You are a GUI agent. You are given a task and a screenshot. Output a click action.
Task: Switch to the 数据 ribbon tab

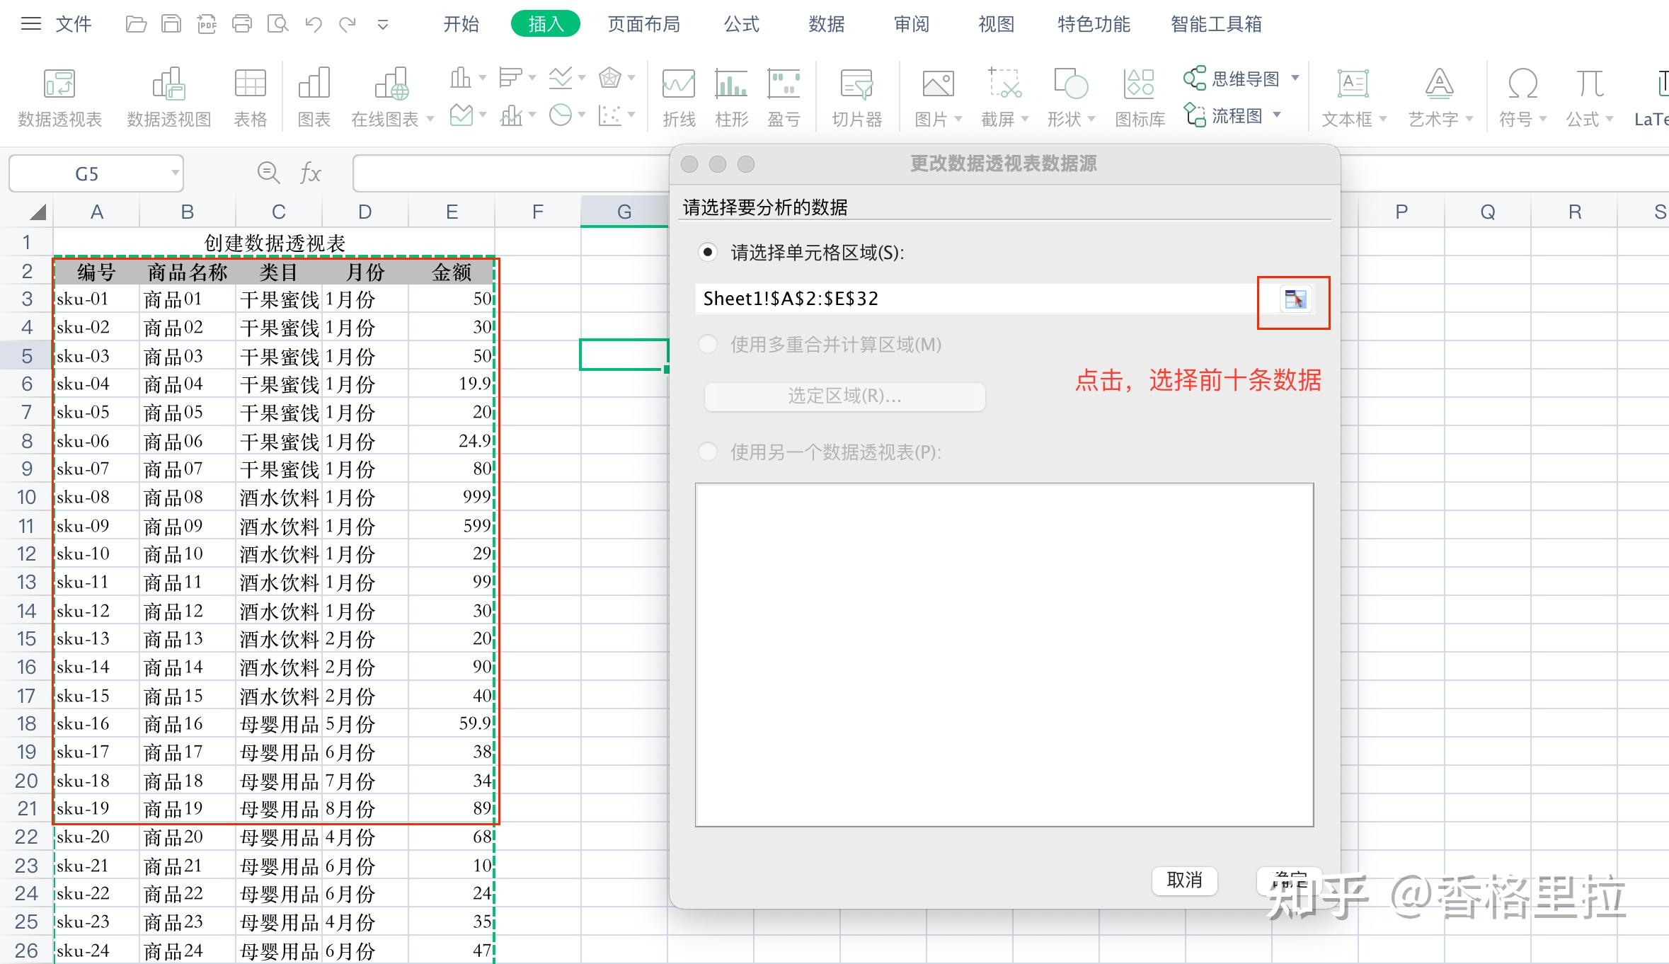click(825, 23)
